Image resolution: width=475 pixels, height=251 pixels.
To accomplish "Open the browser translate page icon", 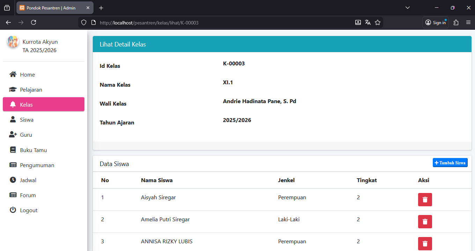I will [368, 22].
